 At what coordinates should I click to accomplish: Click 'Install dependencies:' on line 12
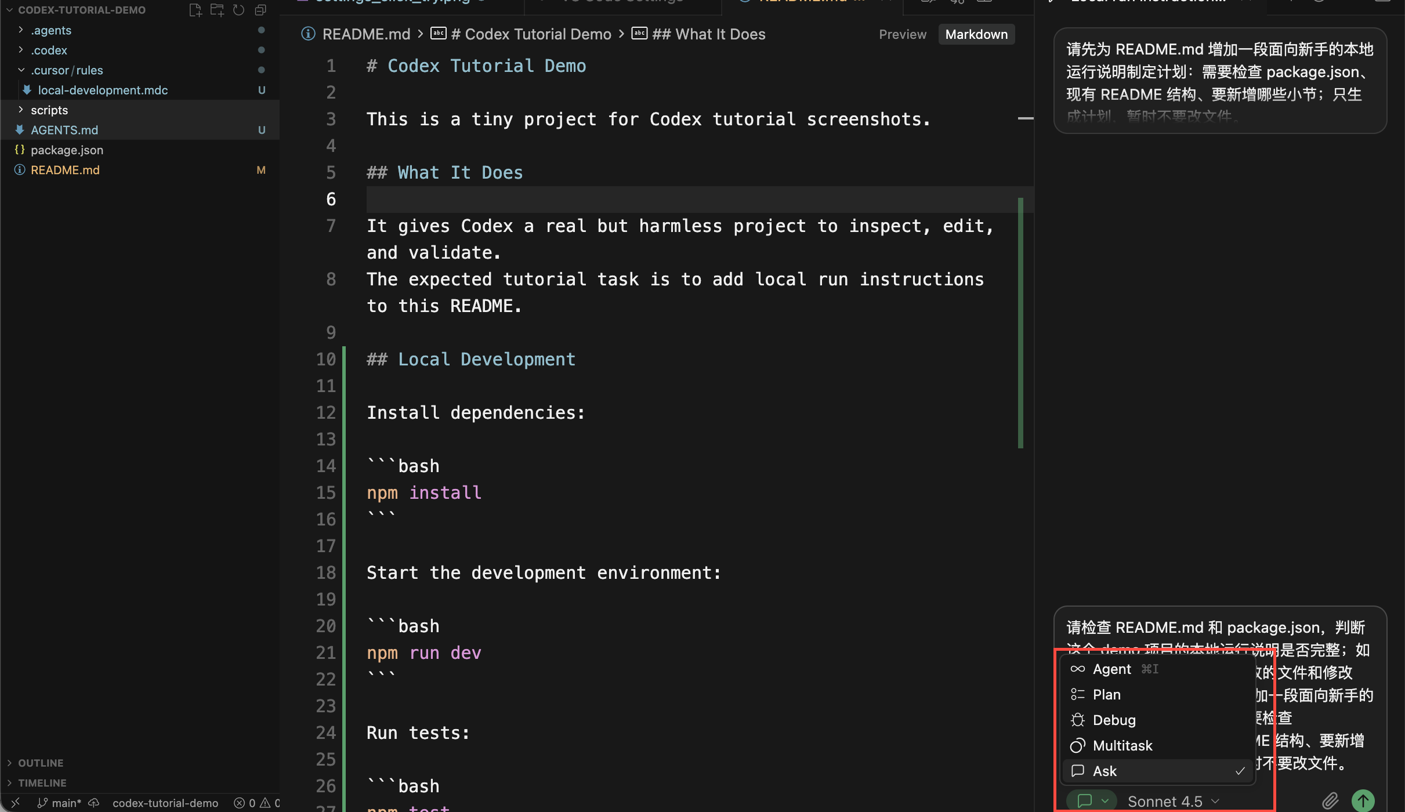[x=476, y=412]
